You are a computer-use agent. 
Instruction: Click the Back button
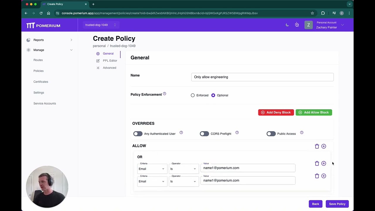(x=316, y=204)
